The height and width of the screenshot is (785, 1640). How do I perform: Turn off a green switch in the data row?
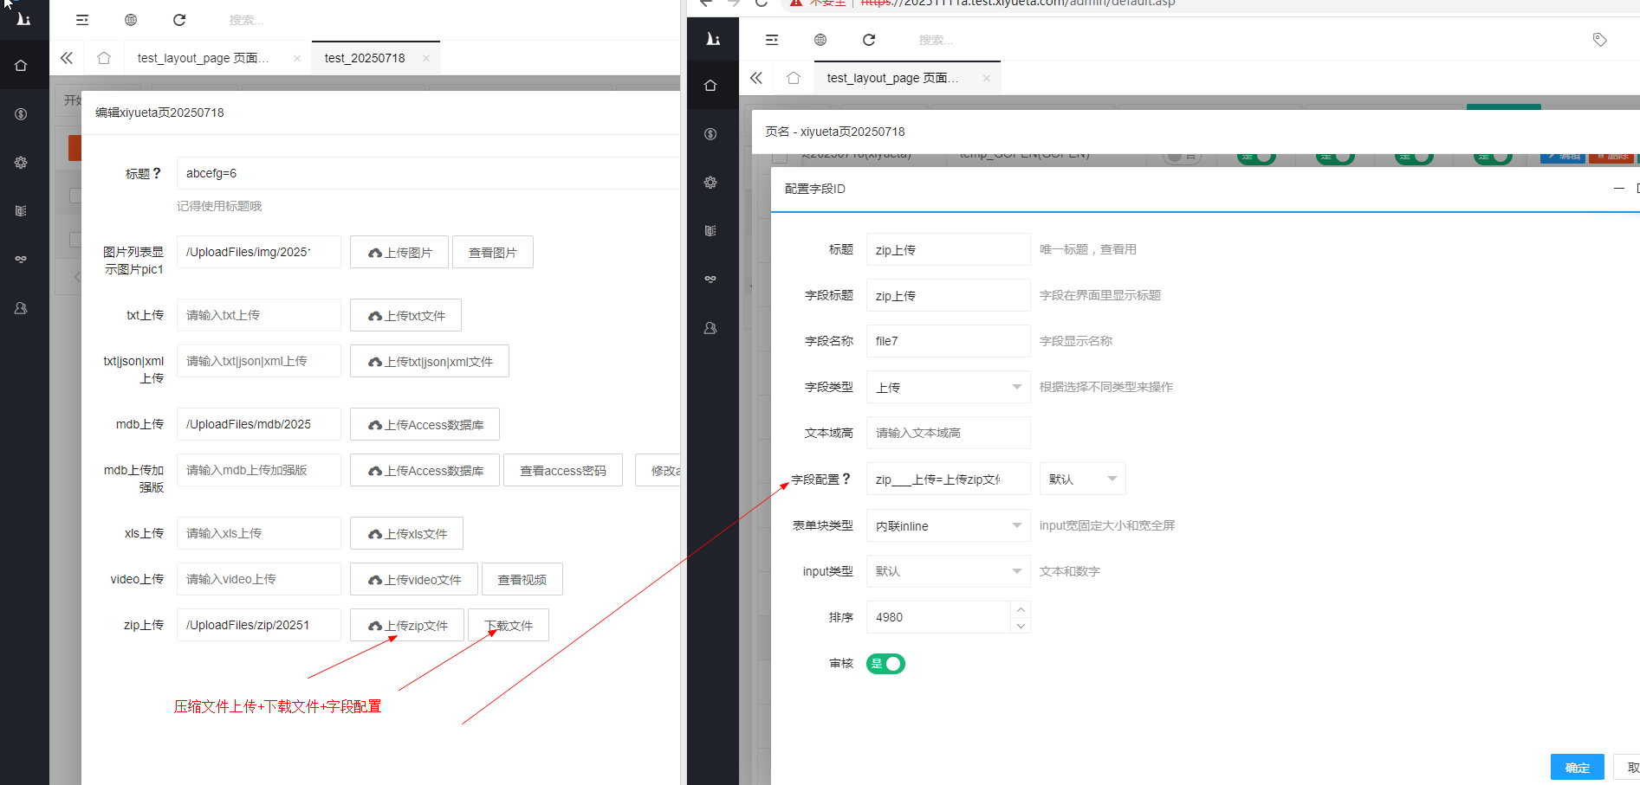coord(1255,156)
